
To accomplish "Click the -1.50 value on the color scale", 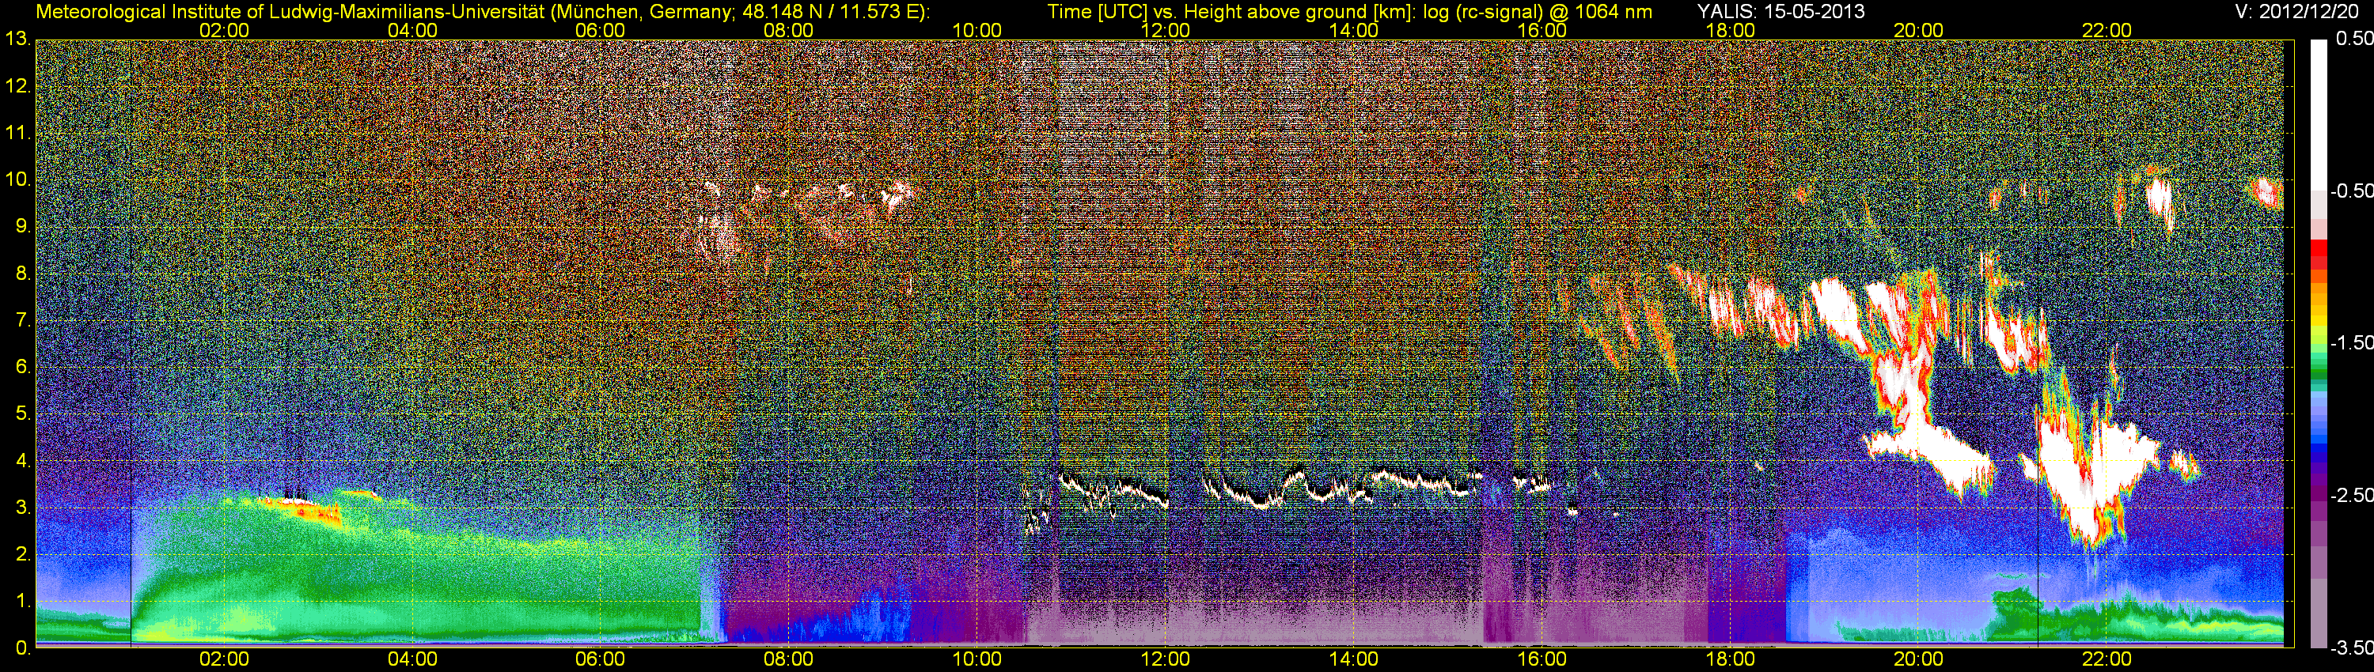I will tap(2351, 343).
